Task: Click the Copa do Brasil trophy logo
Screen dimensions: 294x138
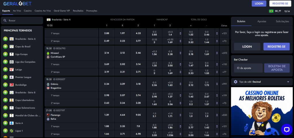Action: (11, 47)
